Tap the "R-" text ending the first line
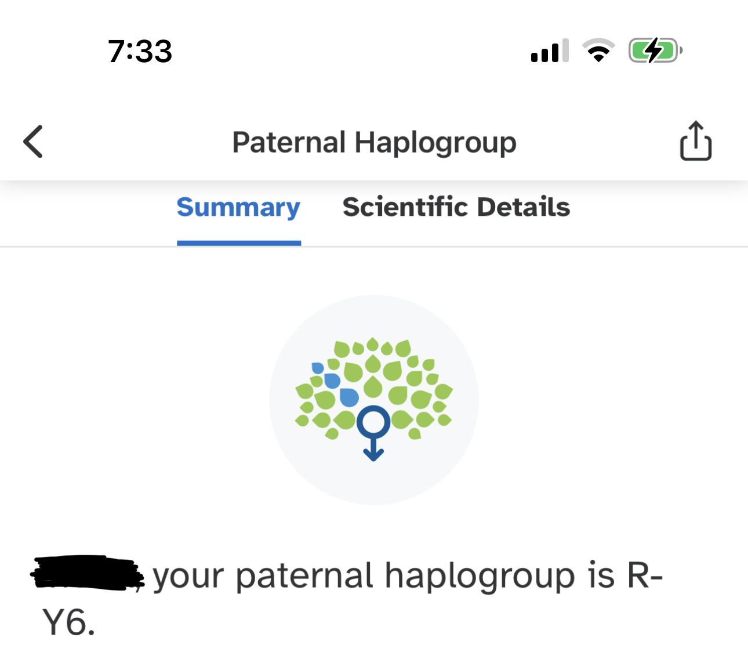 click(x=644, y=575)
